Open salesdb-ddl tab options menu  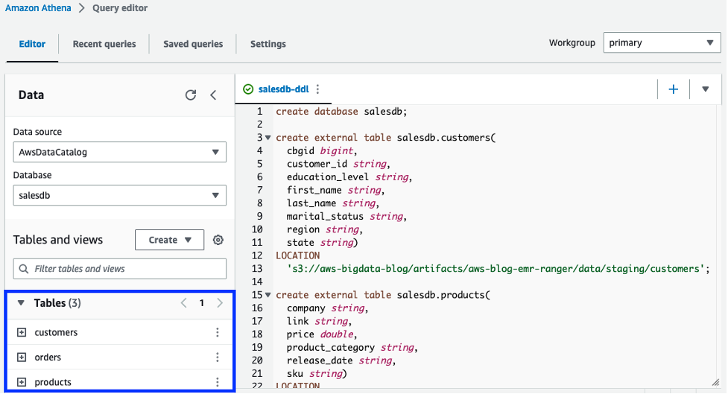click(x=317, y=89)
